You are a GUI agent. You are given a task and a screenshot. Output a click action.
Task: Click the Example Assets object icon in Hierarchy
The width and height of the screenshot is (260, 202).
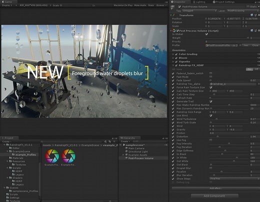point(126,155)
